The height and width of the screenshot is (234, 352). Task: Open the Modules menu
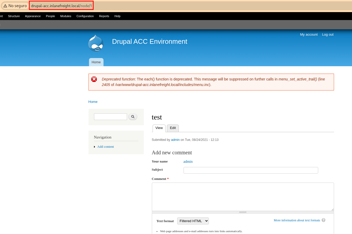click(65, 16)
